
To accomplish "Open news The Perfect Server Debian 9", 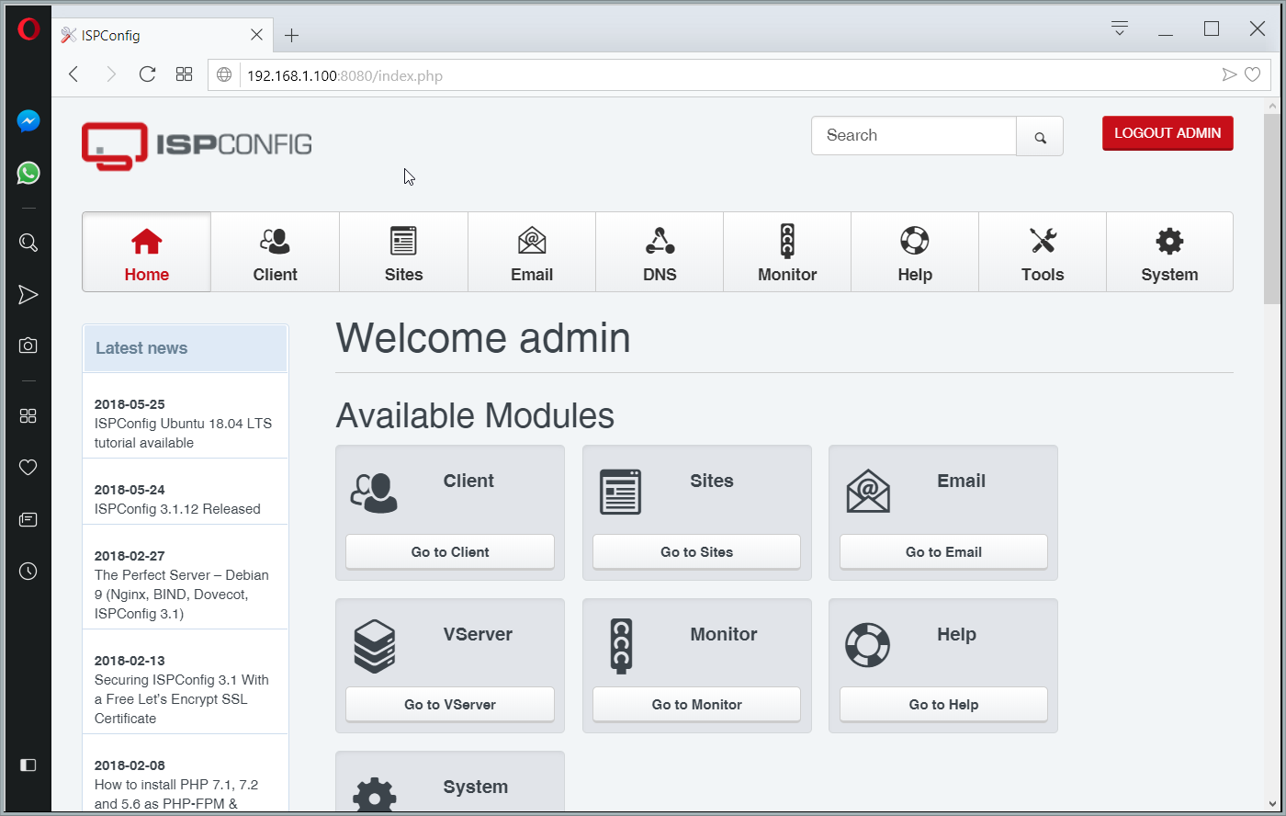I will [182, 595].
